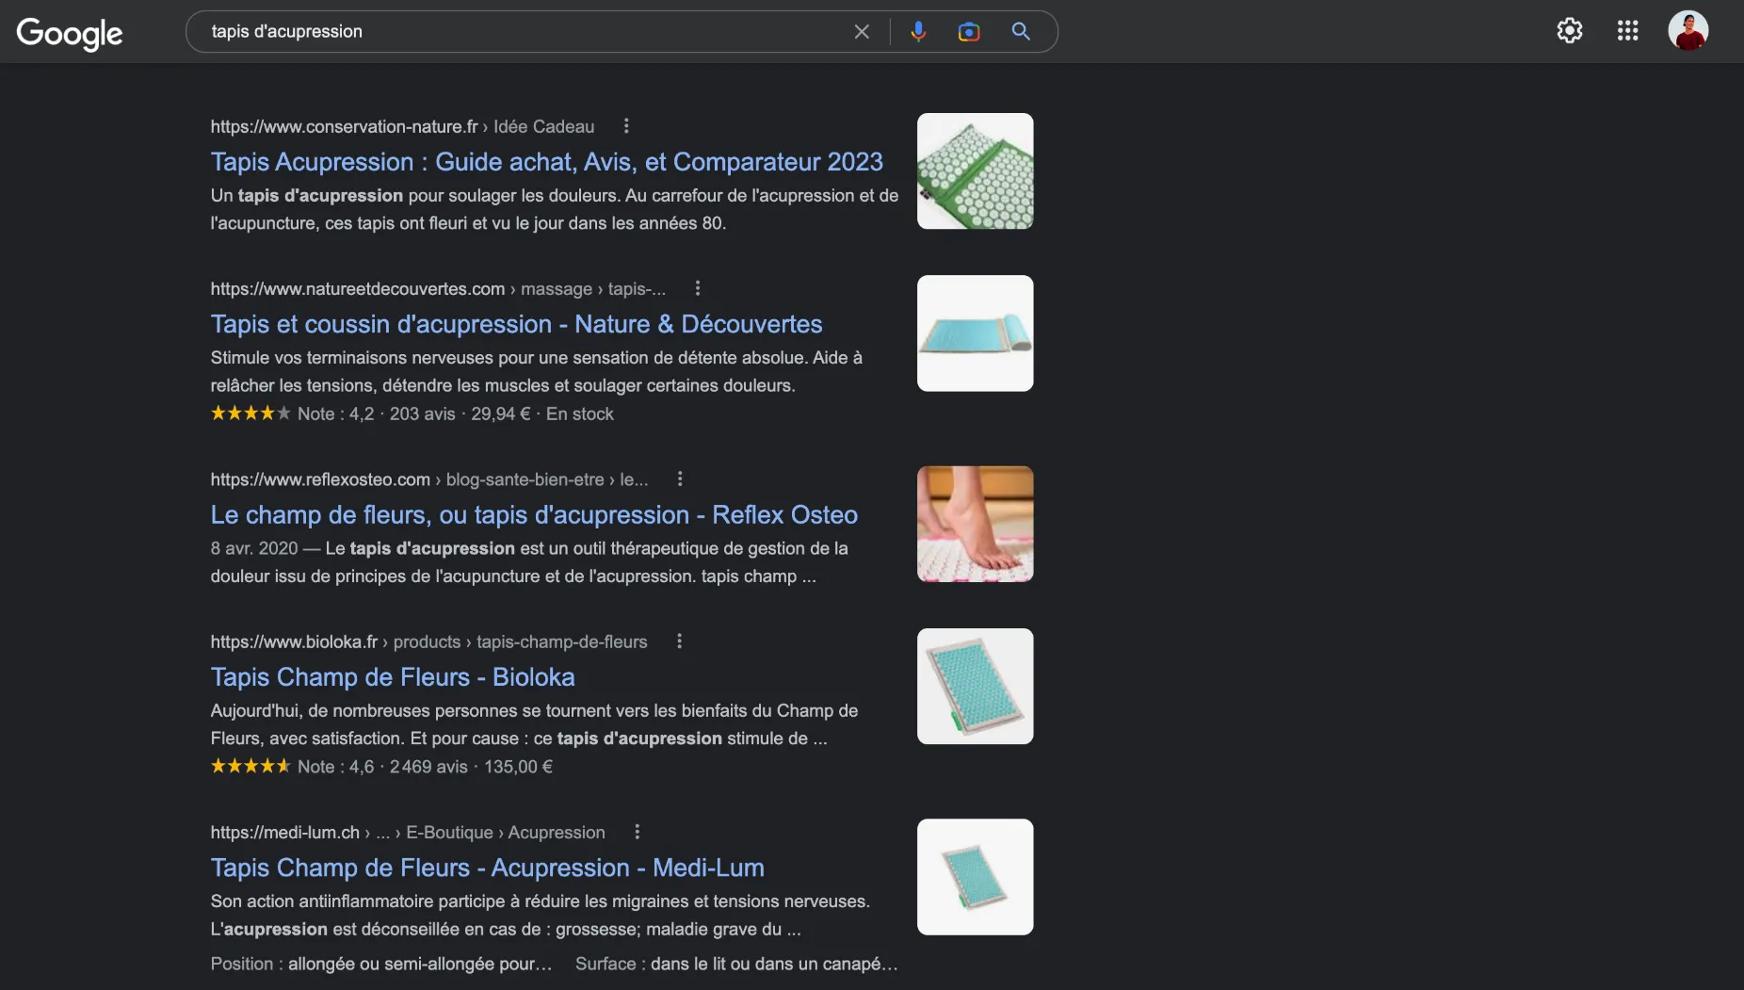Open more options for reflexosteo.com result
Image resolution: width=1744 pixels, height=990 pixels.
coord(679,479)
